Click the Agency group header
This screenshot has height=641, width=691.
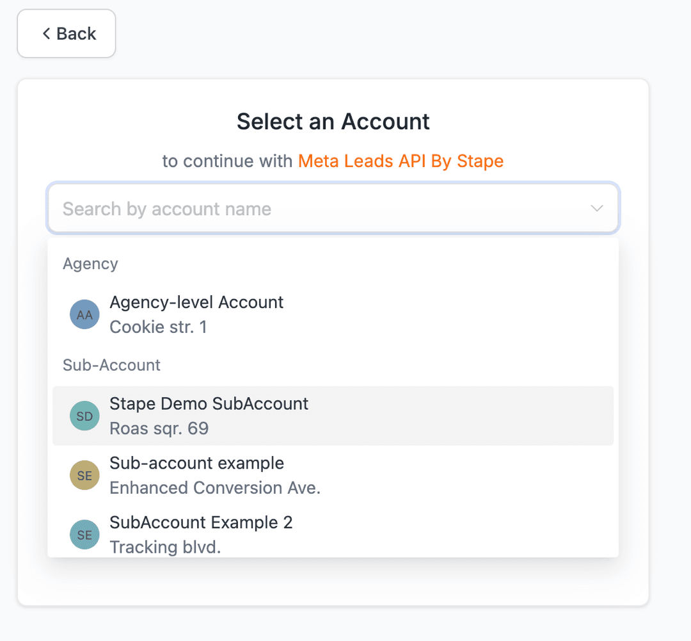coord(90,264)
